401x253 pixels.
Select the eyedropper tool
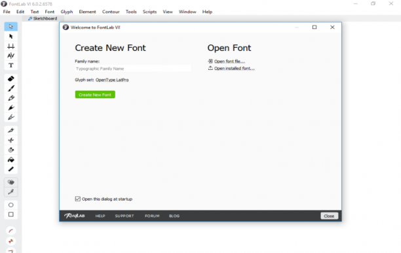pos(10,192)
